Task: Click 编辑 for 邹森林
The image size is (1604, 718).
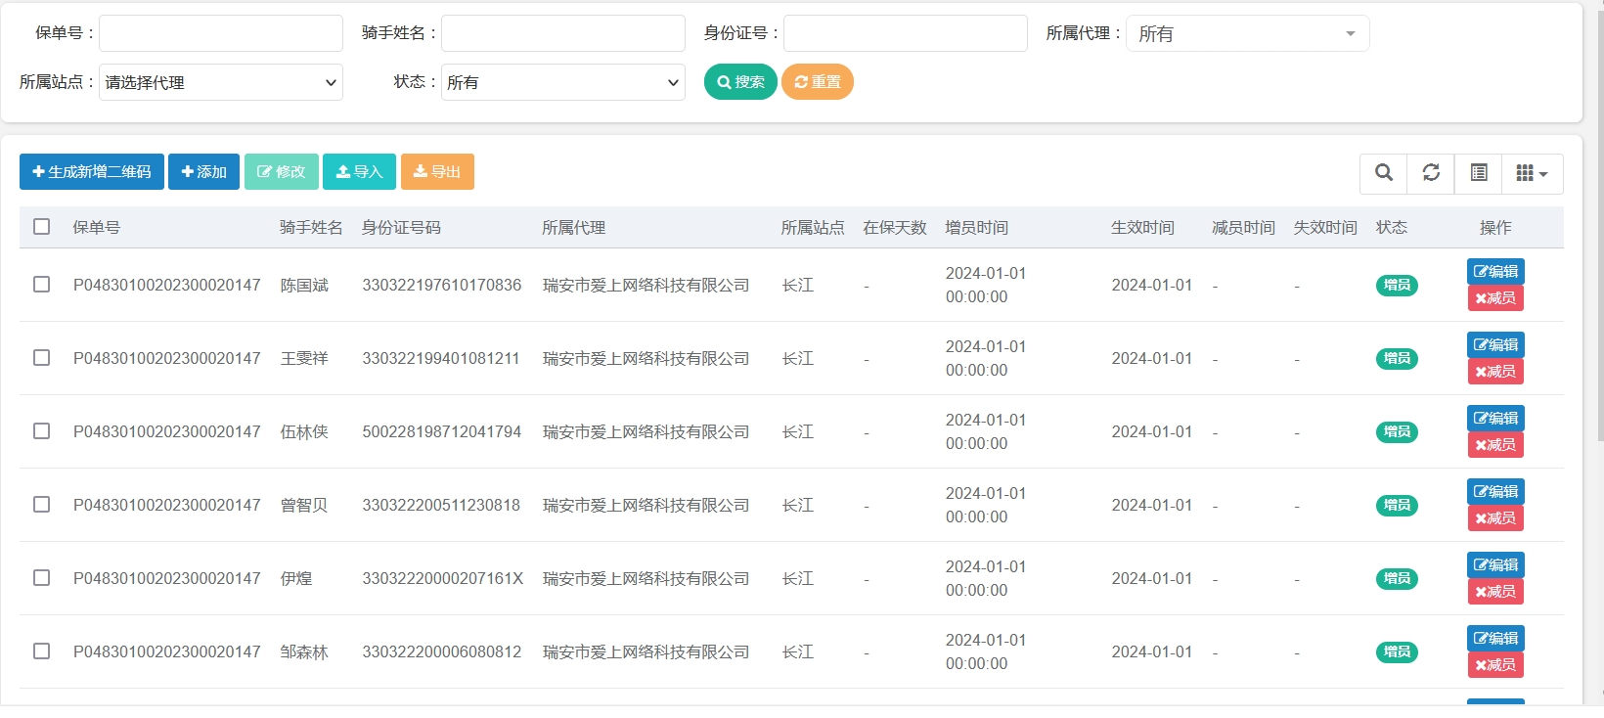Action: click(1495, 638)
